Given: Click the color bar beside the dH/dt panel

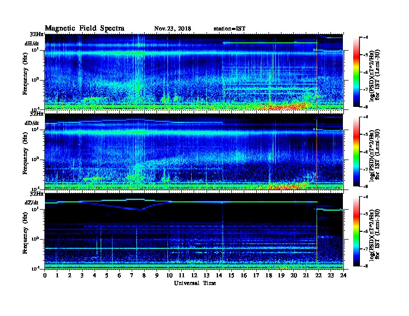Looking at the screenshot, I should 356,72.
